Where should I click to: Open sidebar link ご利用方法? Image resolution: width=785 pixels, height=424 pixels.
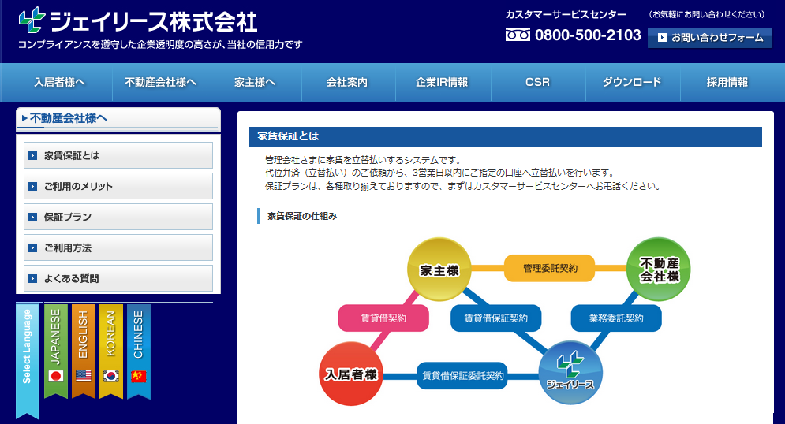pyautogui.click(x=118, y=247)
